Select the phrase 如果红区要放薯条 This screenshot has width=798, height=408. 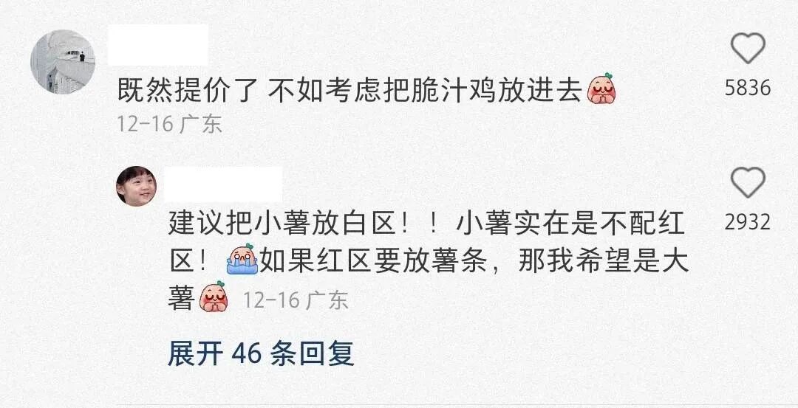click(x=374, y=262)
